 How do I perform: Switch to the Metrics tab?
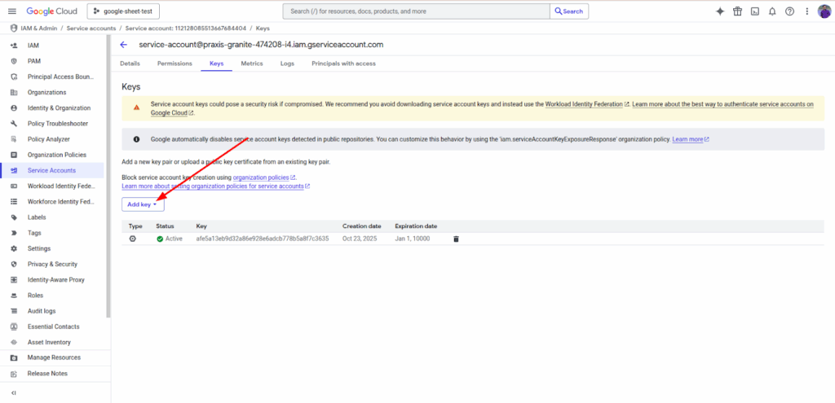252,63
